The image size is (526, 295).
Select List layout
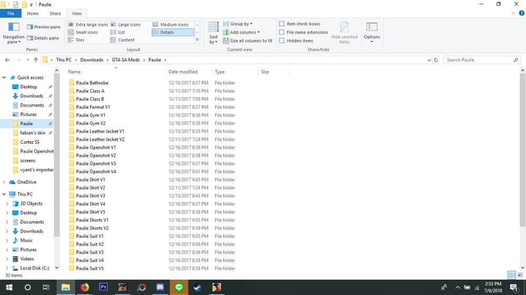click(x=117, y=32)
